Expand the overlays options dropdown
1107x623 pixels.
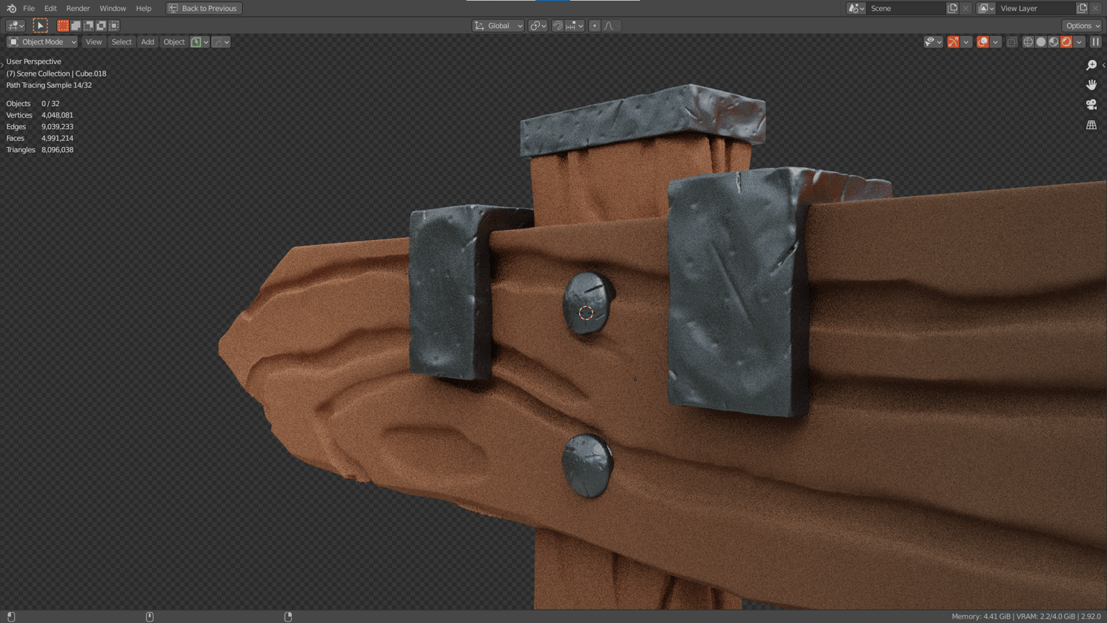tap(995, 42)
